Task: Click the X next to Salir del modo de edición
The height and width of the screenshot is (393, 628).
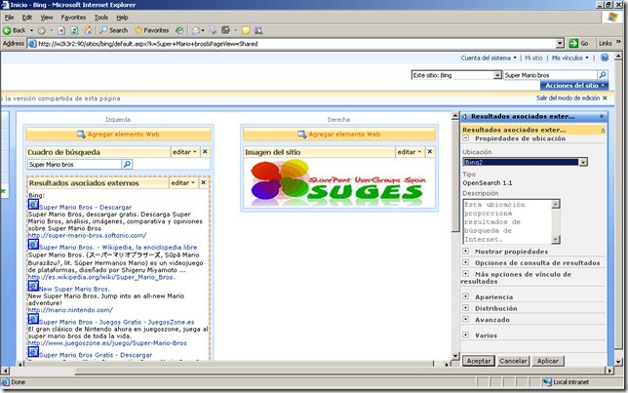Action: pyautogui.click(x=605, y=98)
